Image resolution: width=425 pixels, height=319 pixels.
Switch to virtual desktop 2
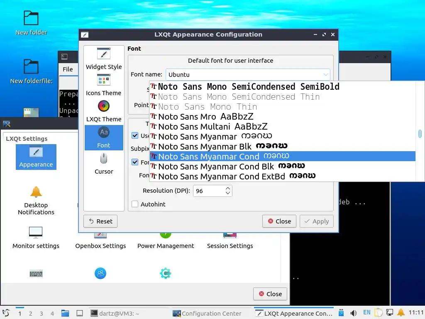point(31,314)
